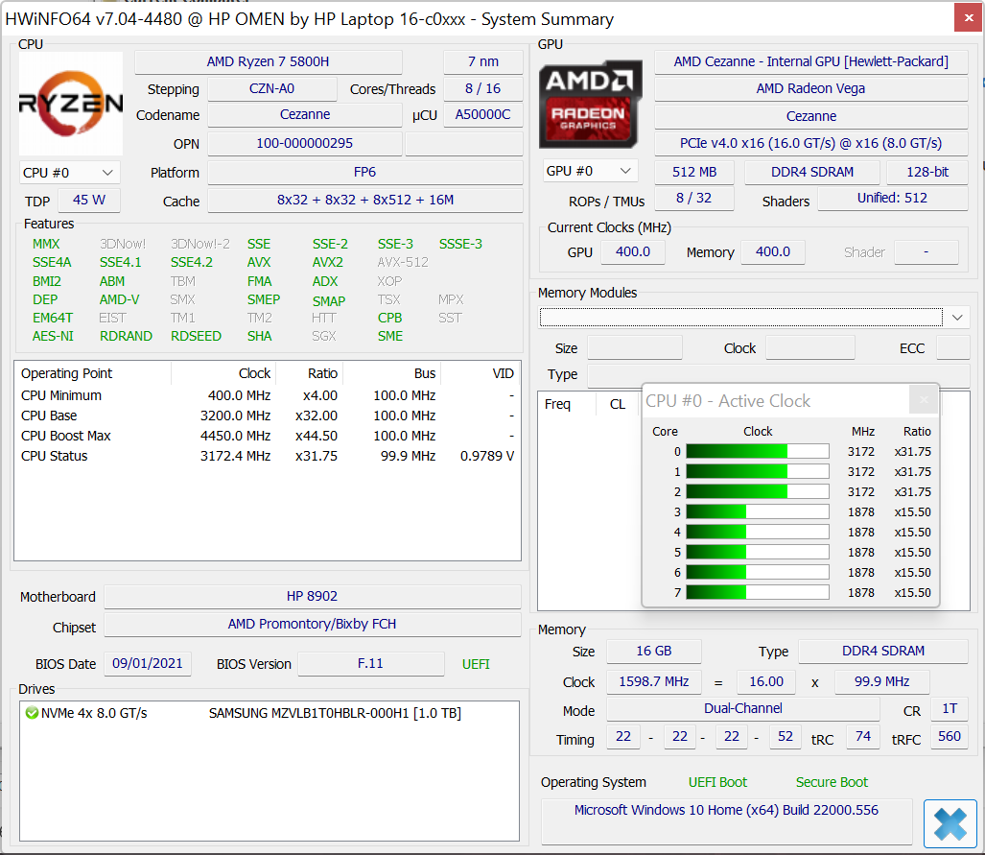Screen dimensions: 985x855
Task: Click the Freq column header in the memory modules table
Action: tap(567, 404)
